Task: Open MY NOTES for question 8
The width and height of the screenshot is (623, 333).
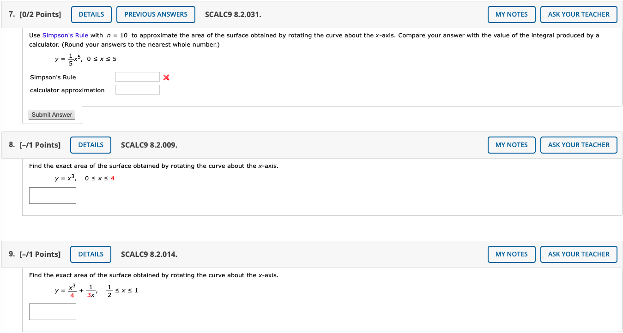Action: coord(511,145)
